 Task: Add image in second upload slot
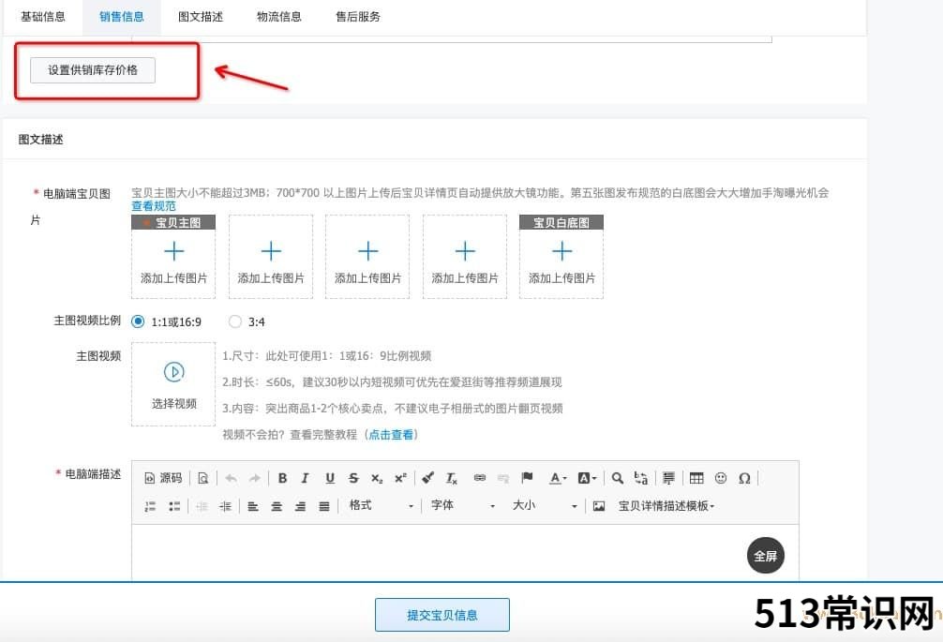(271, 257)
